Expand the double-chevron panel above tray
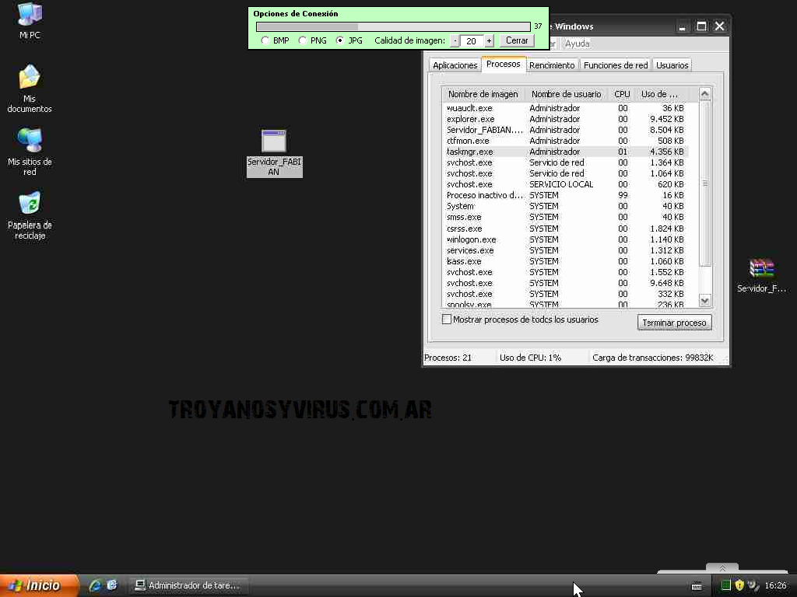 [x=722, y=568]
